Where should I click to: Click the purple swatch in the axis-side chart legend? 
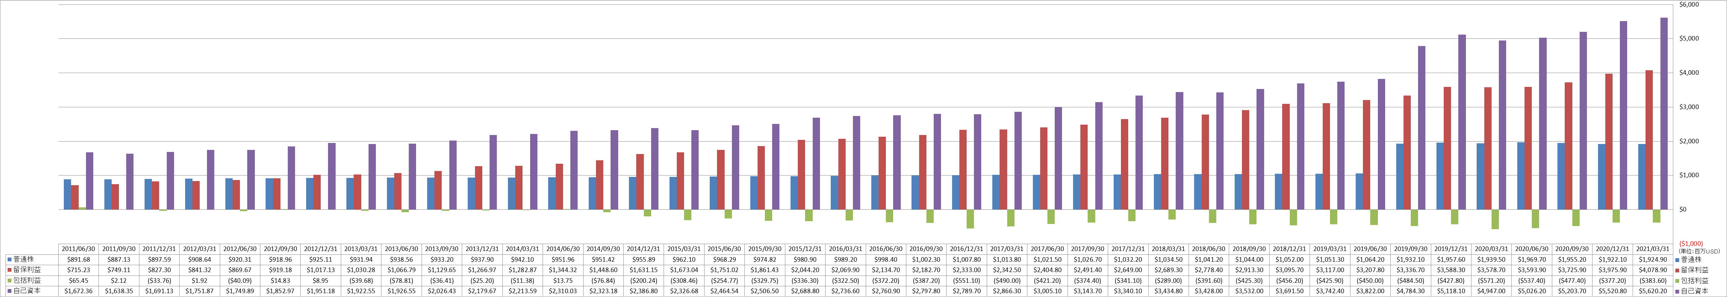click(1677, 292)
